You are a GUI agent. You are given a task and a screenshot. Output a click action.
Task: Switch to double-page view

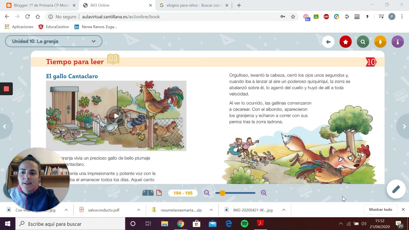click(x=148, y=193)
